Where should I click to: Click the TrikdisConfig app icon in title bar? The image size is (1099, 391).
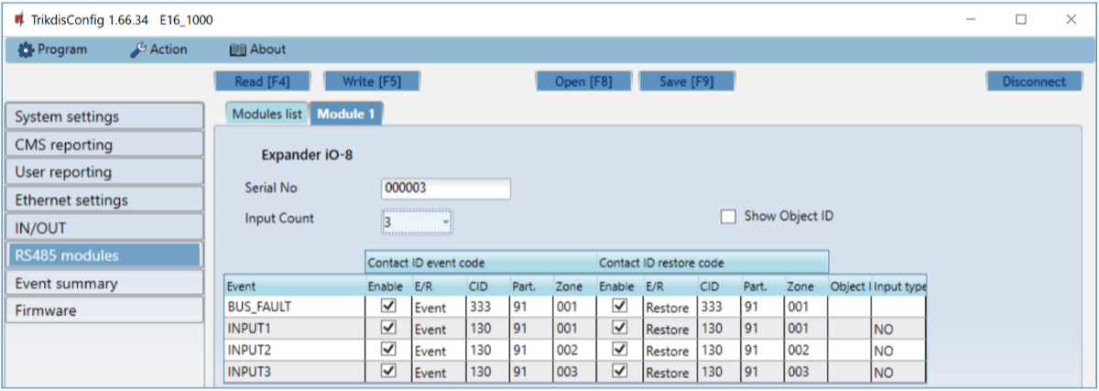(x=17, y=19)
